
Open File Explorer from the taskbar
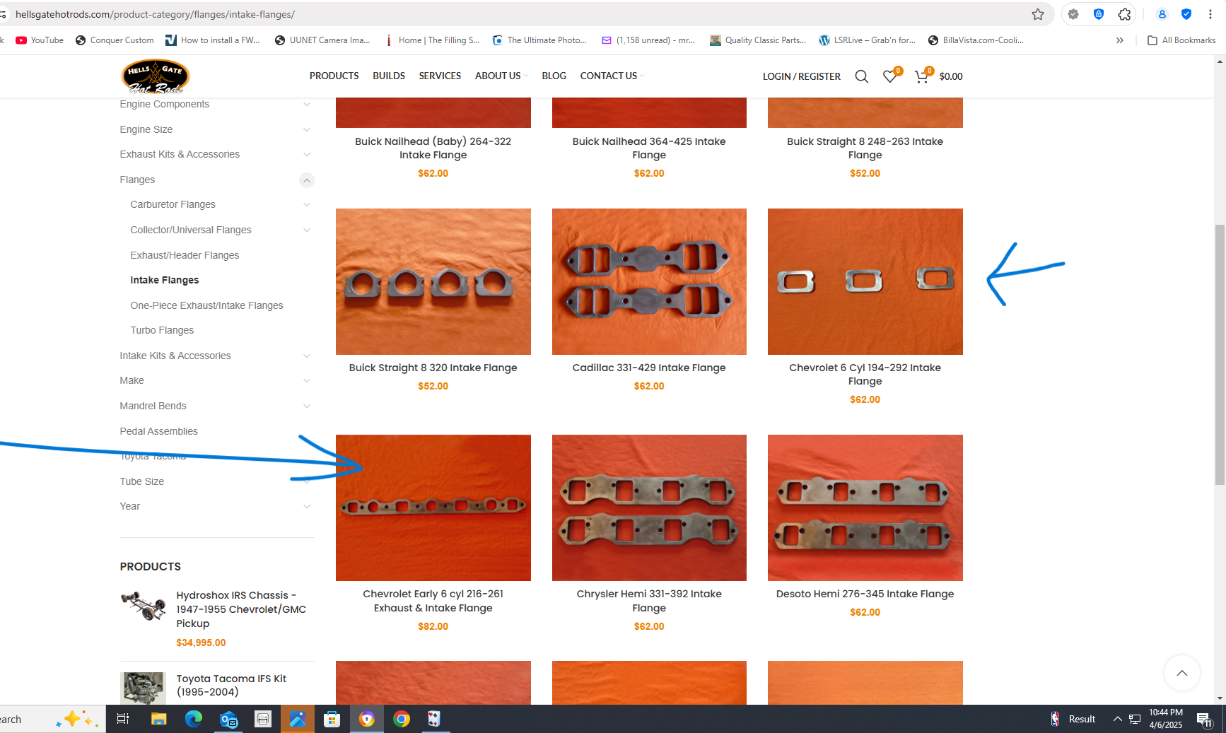[159, 719]
